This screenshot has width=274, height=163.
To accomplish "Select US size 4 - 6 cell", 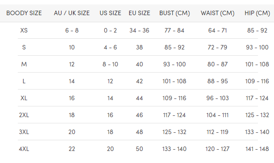I will 110,47.
